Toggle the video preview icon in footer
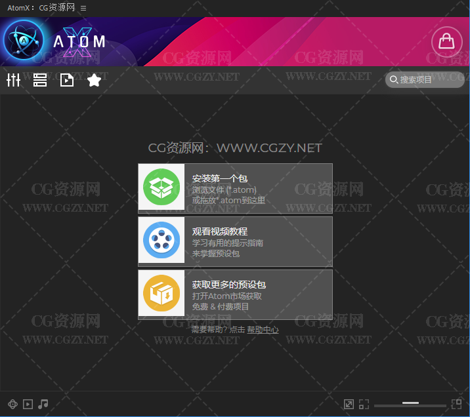 [x=28, y=405]
